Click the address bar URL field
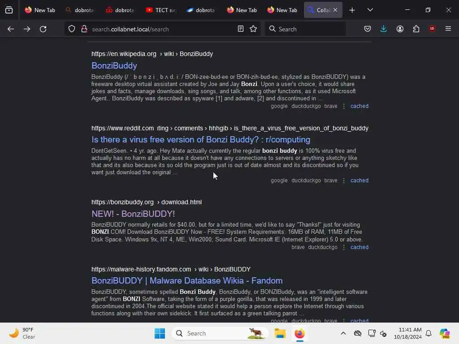 point(162,29)
